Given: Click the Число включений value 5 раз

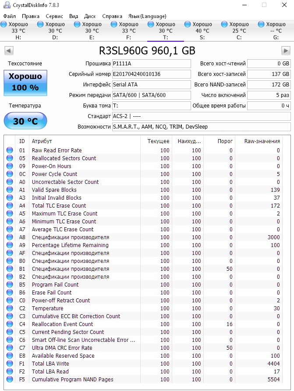Looking at the screenshot, I should (269, 95).
